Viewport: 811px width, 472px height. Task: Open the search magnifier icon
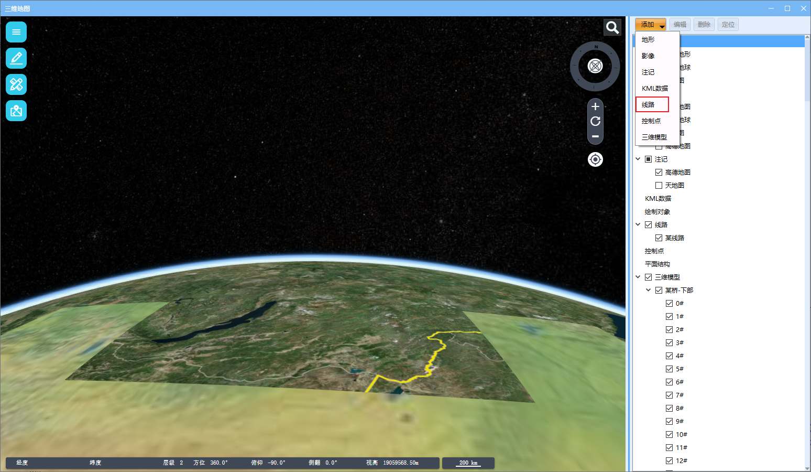click(x=612, y=27)
